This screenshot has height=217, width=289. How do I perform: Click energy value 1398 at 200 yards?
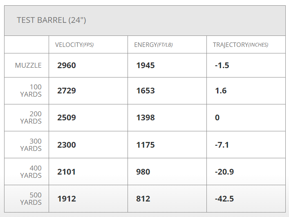[x=146, y=117]
